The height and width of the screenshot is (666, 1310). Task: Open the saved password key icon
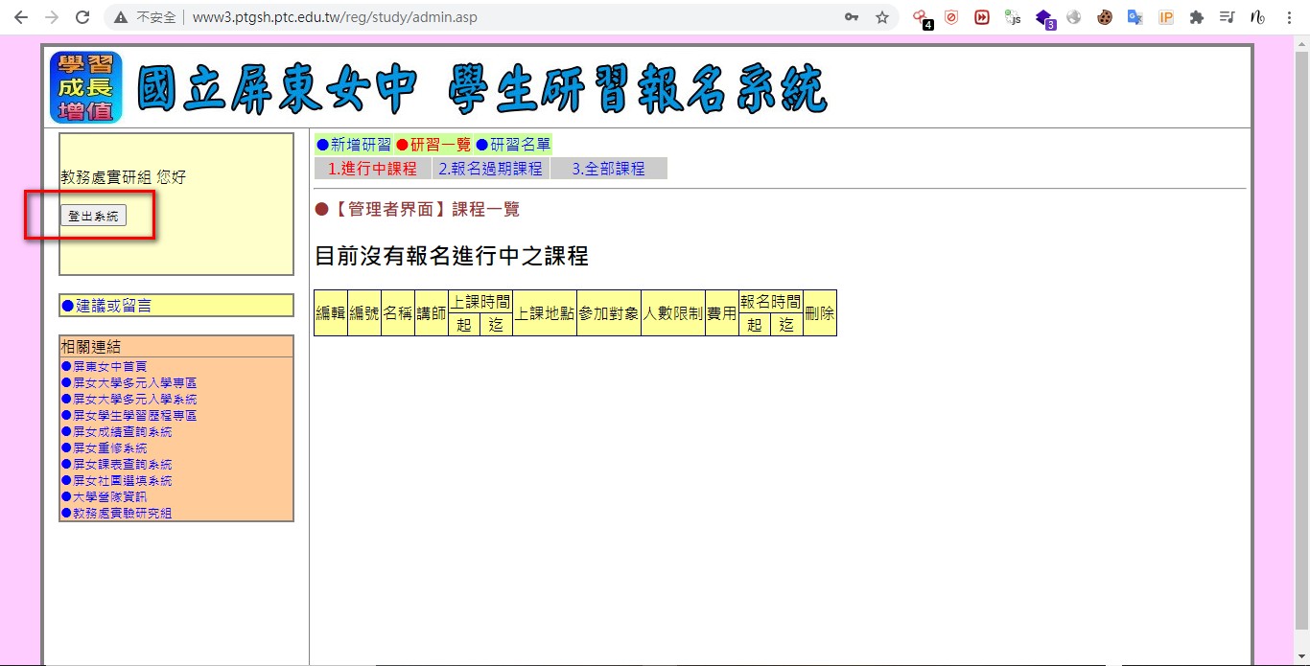pyautogui.click(x=851, y=17)
